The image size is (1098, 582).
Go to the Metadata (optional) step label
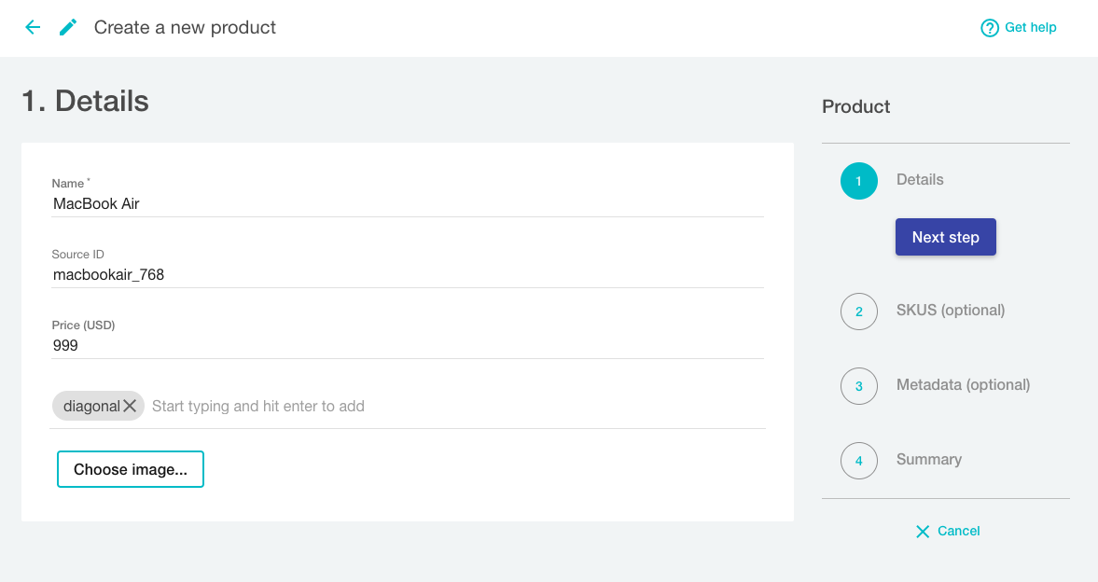[963, 384]
